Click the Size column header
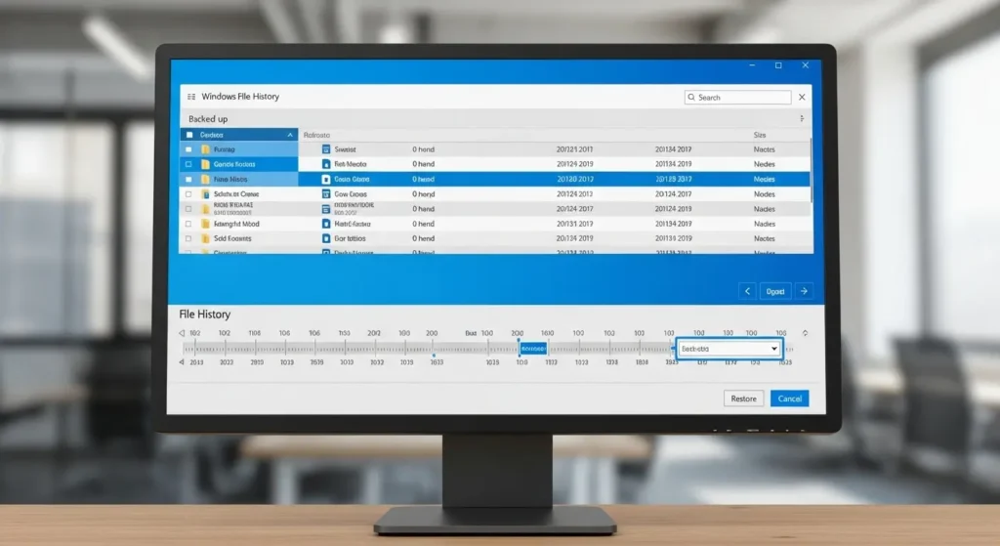 click(x=760, y=135)
